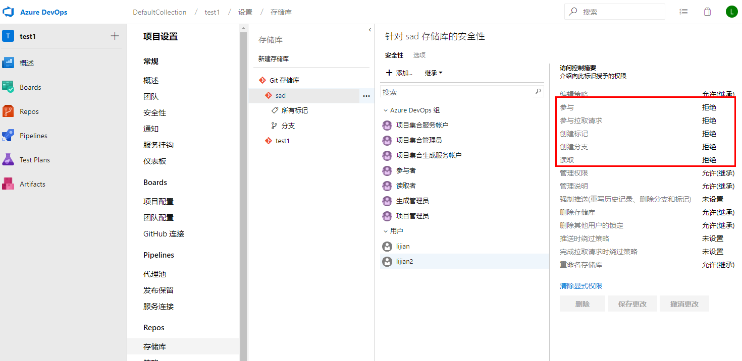This screenshot has height=361, width=742.
Task: Collapse the repository pane with the chevron
Action: [370, 30]
